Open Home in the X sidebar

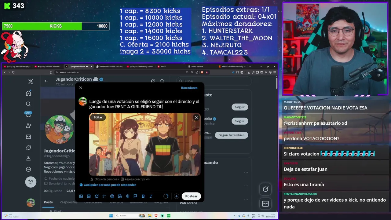coord(28,93)
